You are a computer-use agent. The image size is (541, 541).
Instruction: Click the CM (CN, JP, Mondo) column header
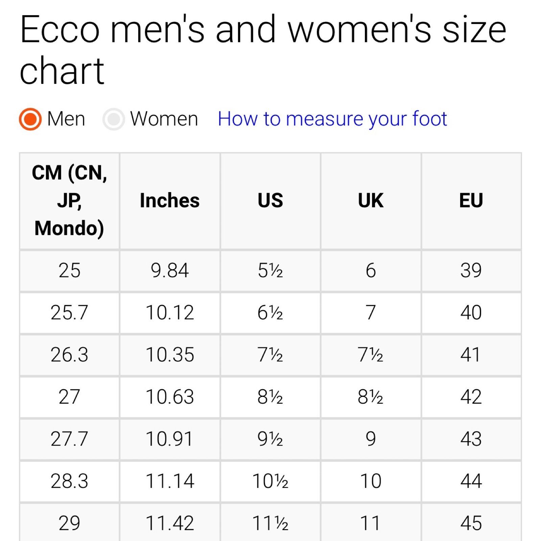[69, 201]
